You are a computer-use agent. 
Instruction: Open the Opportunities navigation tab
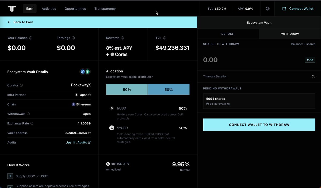coord(75,9)
